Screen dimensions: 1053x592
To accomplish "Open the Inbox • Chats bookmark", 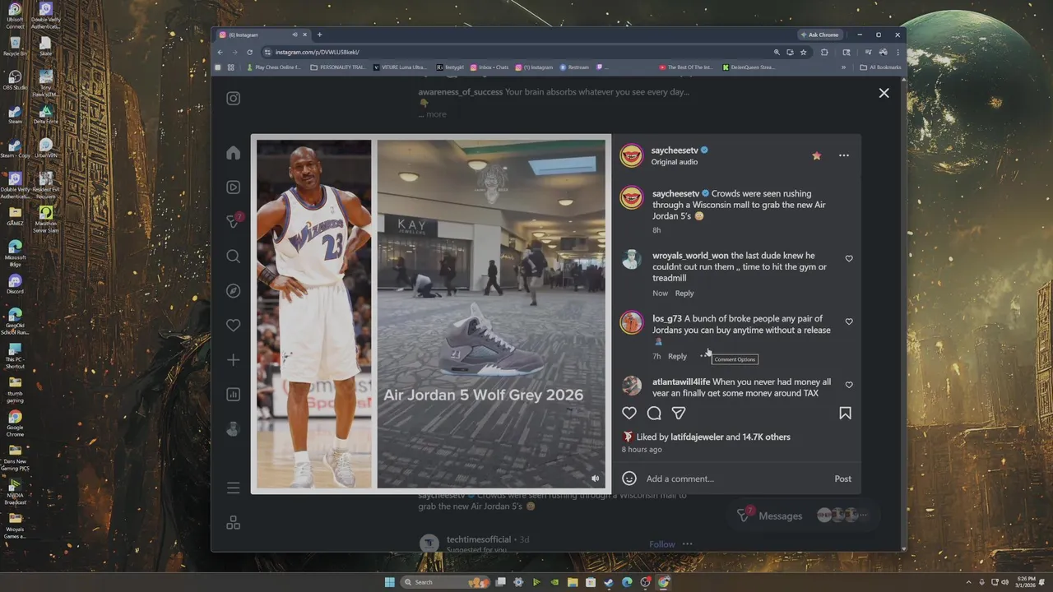I will (x=489, y=67).
